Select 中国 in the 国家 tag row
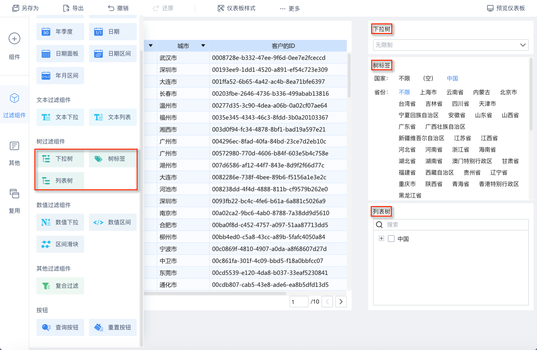 [x=452, y=78]
